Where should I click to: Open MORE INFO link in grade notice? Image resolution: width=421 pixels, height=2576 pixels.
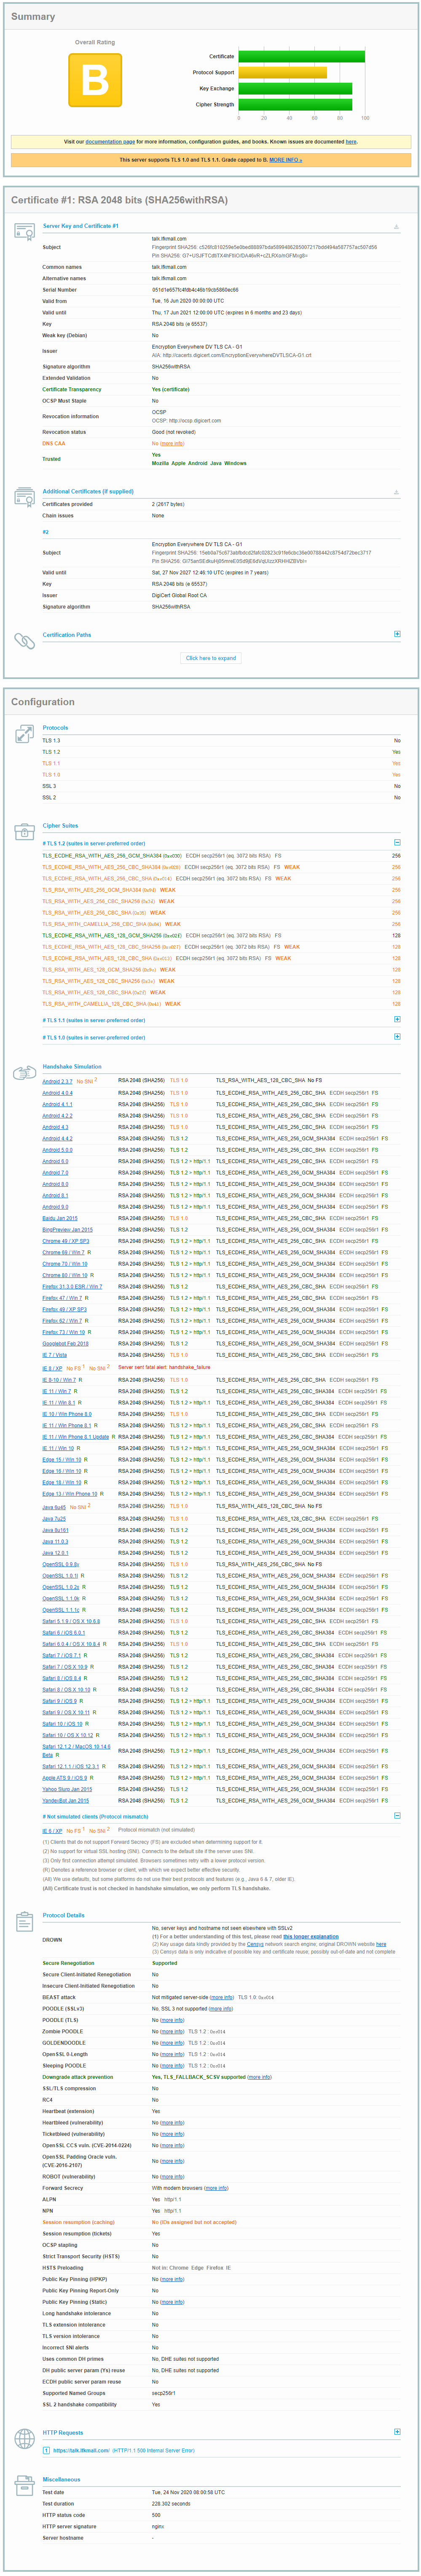(x=285, y=160)
